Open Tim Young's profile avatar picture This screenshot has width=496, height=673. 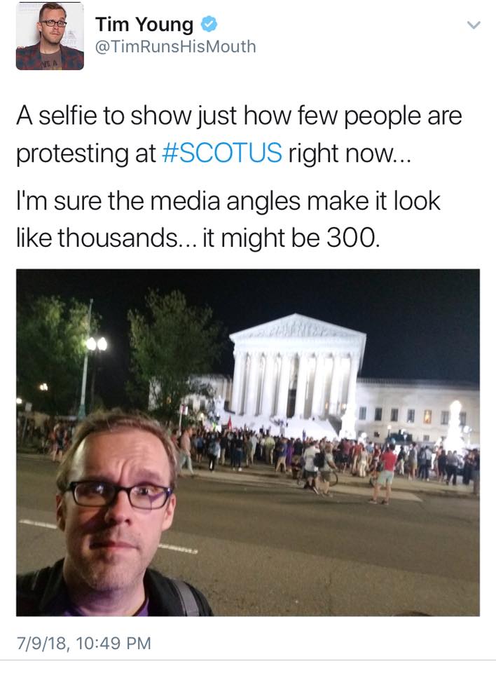(x=50, y=36)
